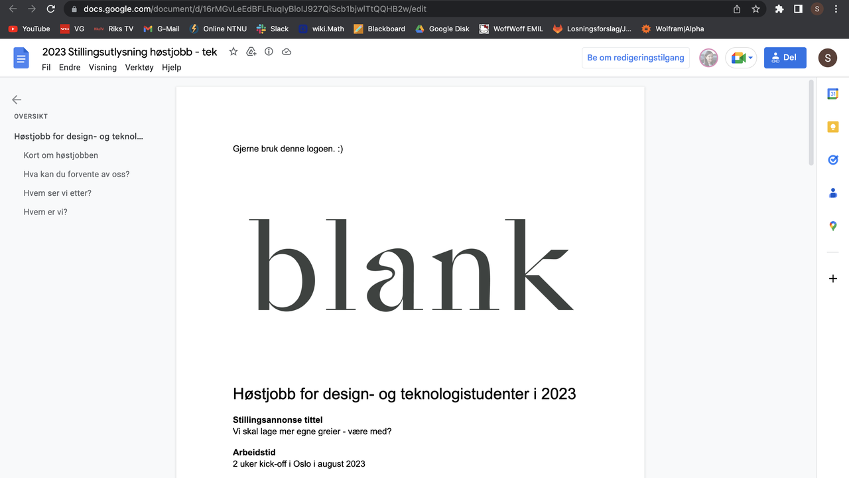Screen dimensions: 849x478
Task: Open Google Calendar side panel
Action: click(833, 94)
